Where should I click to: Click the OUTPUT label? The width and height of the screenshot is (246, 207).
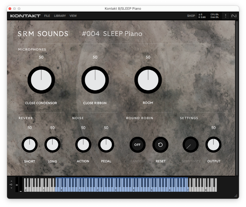(x=214, y=161)
